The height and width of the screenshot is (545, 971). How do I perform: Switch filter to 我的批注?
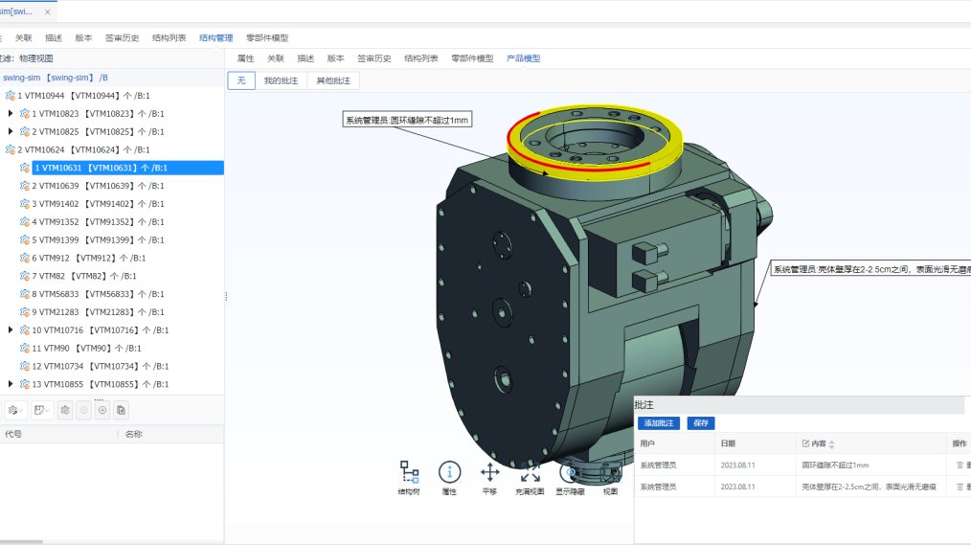click(281, 80)
